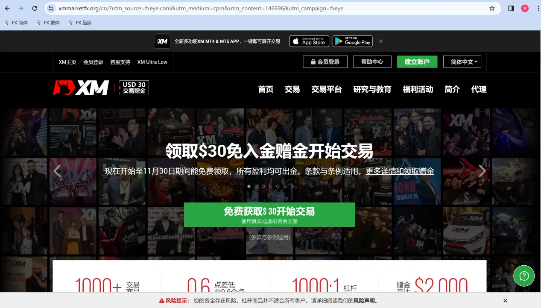
Task: Open XM主页 link
Action: [x=67, y=62]
